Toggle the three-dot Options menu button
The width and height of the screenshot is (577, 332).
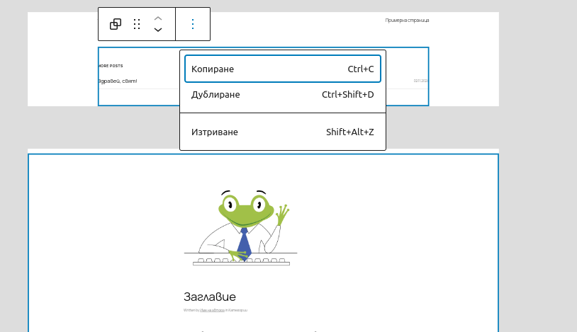point(193,24)
